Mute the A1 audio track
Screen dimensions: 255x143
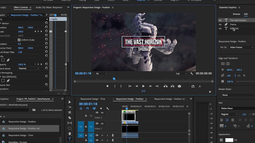click(x=102, y=135)
